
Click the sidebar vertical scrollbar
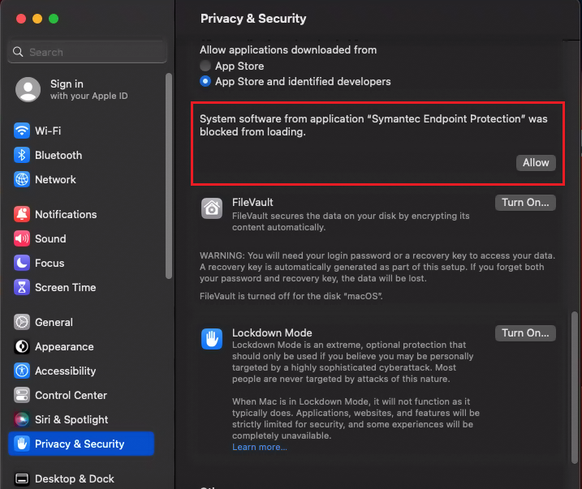click(x=169, y=176)
